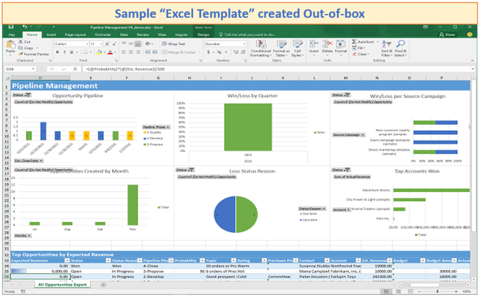Apply Merge & Center to selection
This screenshot has width=480, height=296.
coord(178,52)
